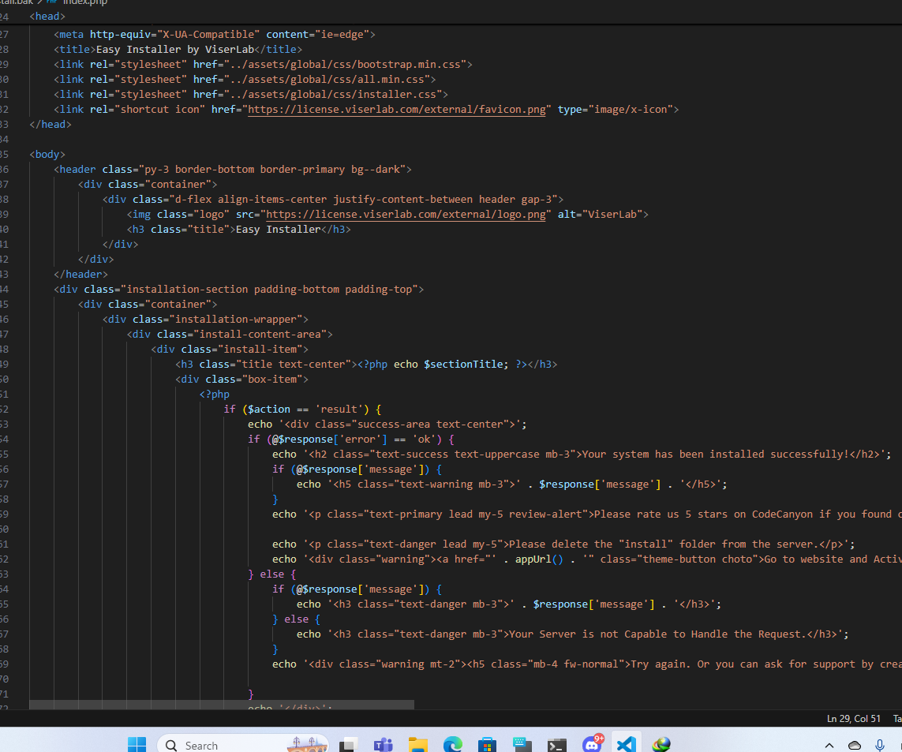
Task: Click the closing </head> tag
Action: click(50, 124)
